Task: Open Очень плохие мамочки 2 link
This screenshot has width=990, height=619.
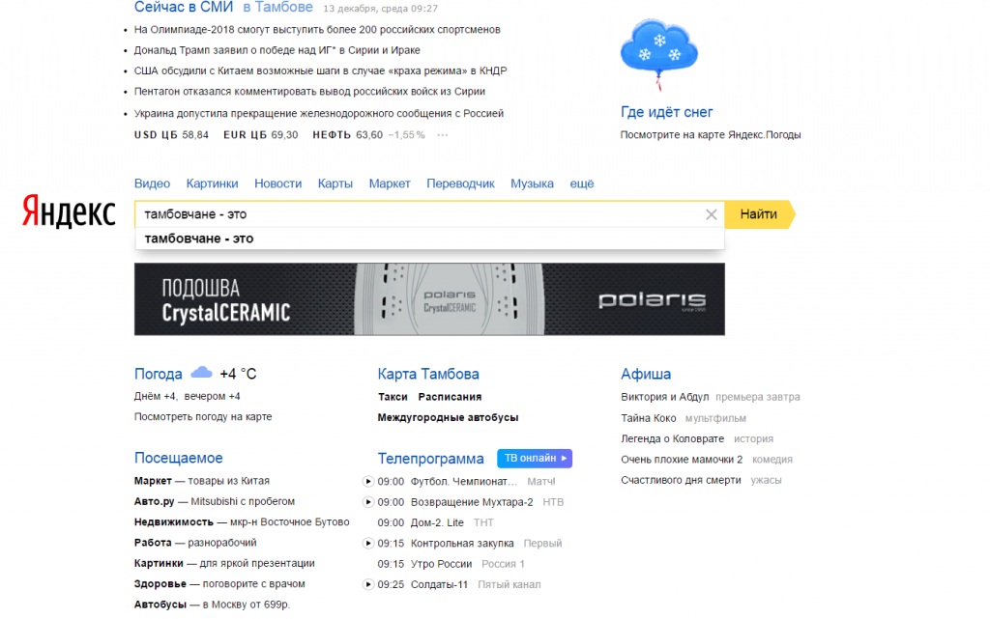Action: (x=682, y=460)
